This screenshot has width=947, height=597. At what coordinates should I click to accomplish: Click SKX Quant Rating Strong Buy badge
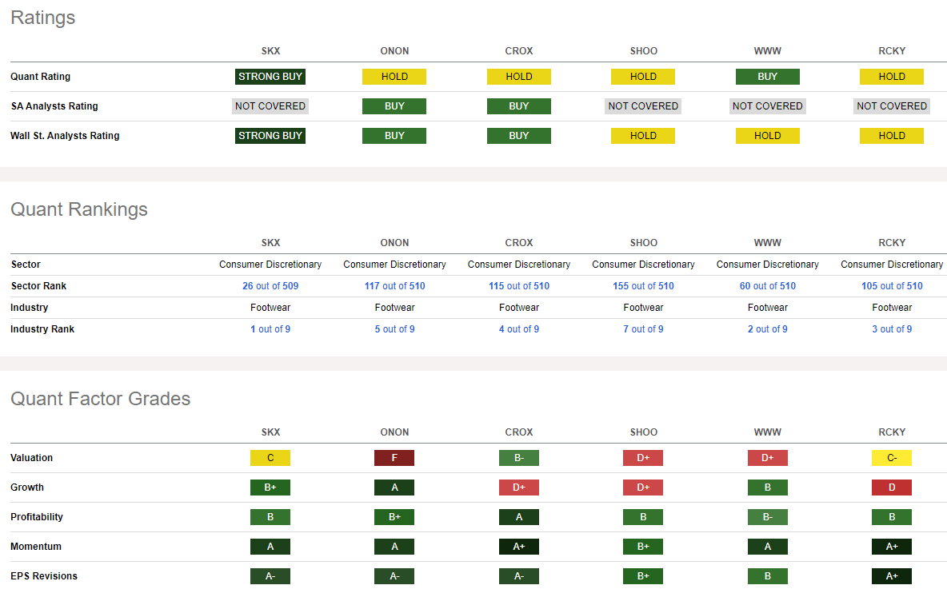[270, 77]
